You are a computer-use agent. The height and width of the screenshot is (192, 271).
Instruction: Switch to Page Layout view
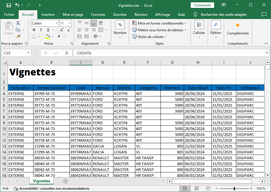tap(197, 188)
